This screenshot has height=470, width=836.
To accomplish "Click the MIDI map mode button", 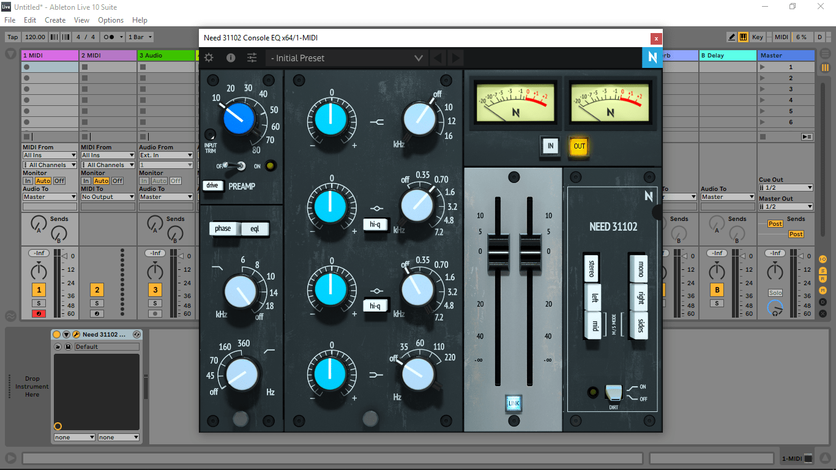I will [782, 37].
